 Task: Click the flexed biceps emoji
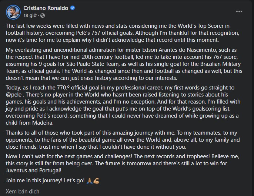click(x=96, y=180)
